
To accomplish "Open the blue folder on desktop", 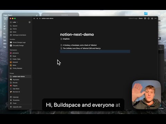I will click(146, 13).
